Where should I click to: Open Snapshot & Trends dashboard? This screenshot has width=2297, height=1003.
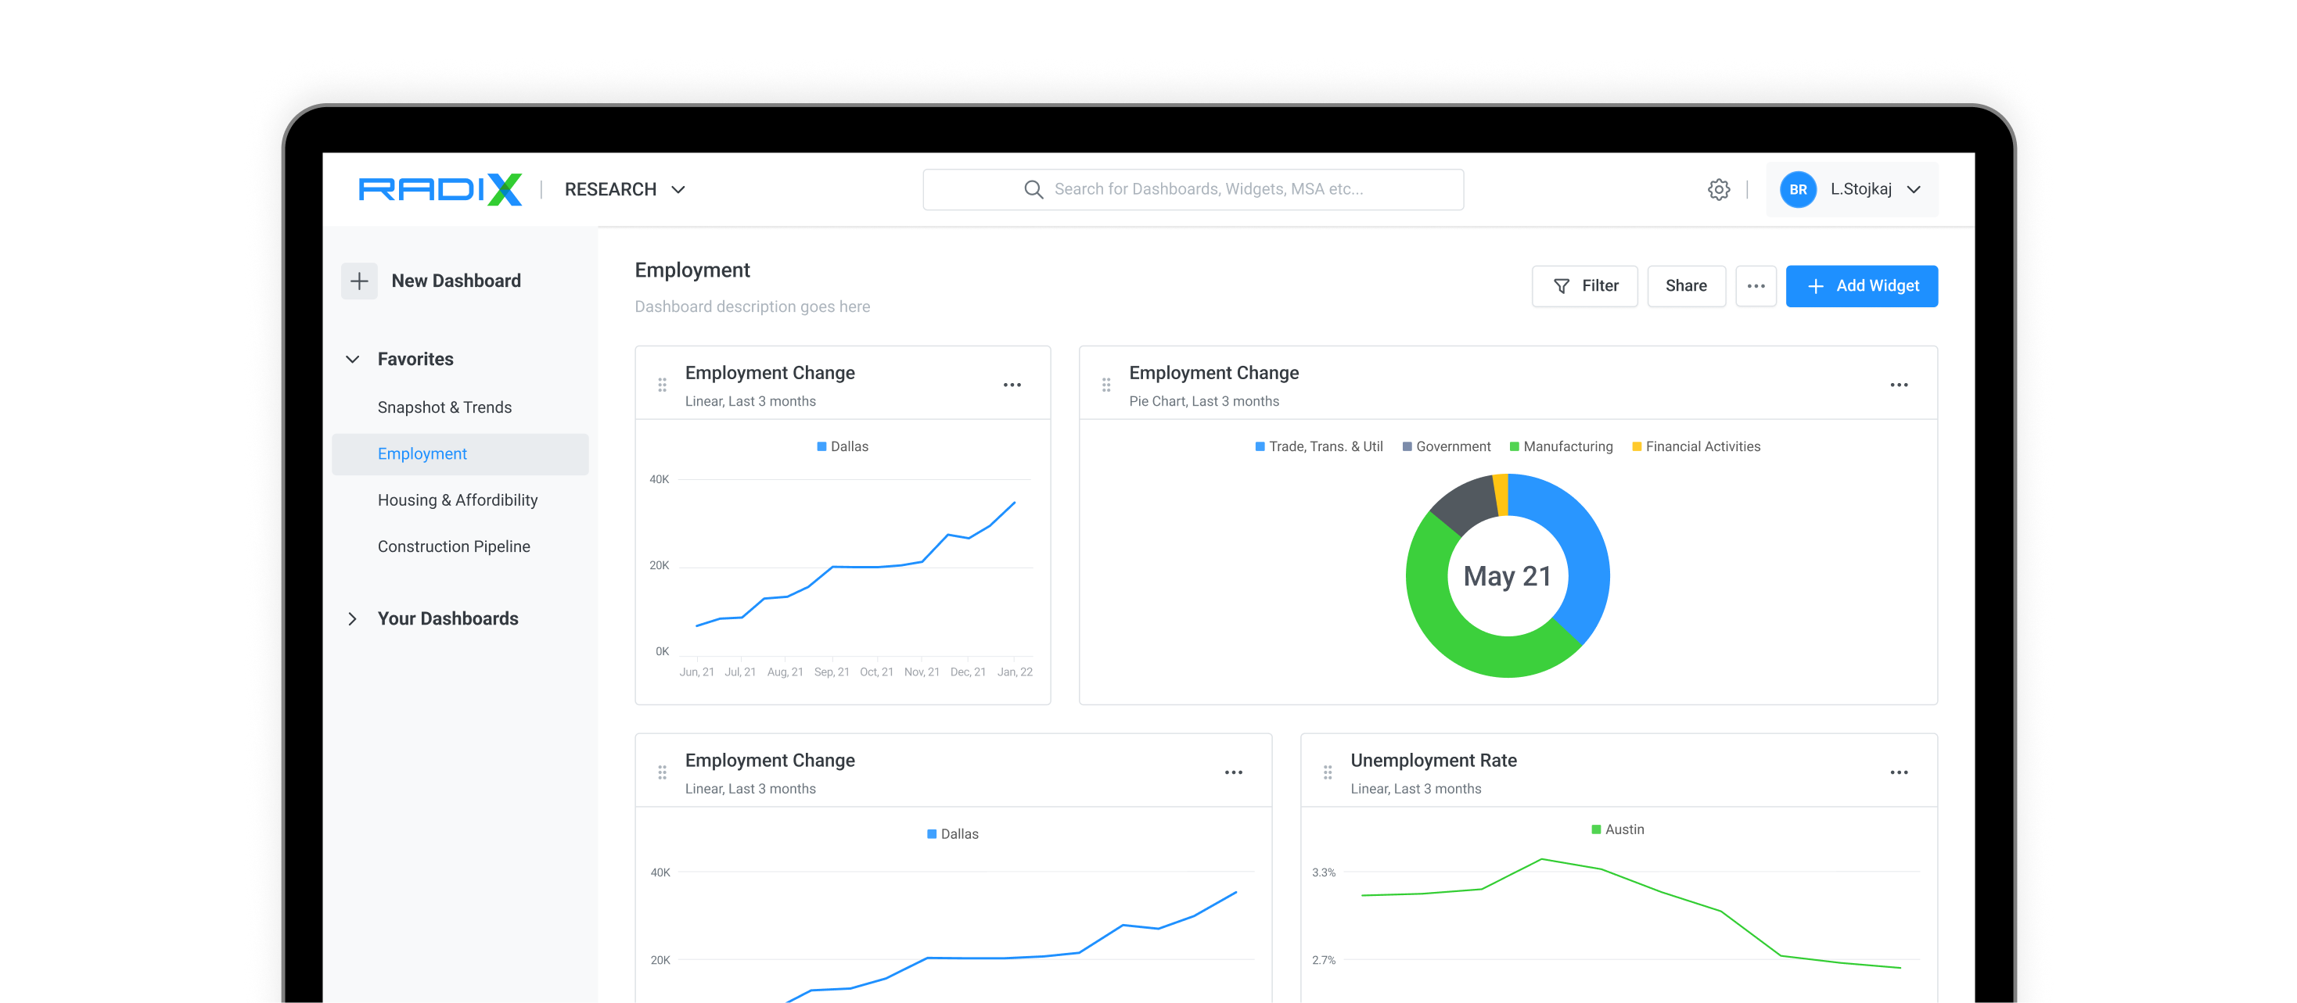444,407
